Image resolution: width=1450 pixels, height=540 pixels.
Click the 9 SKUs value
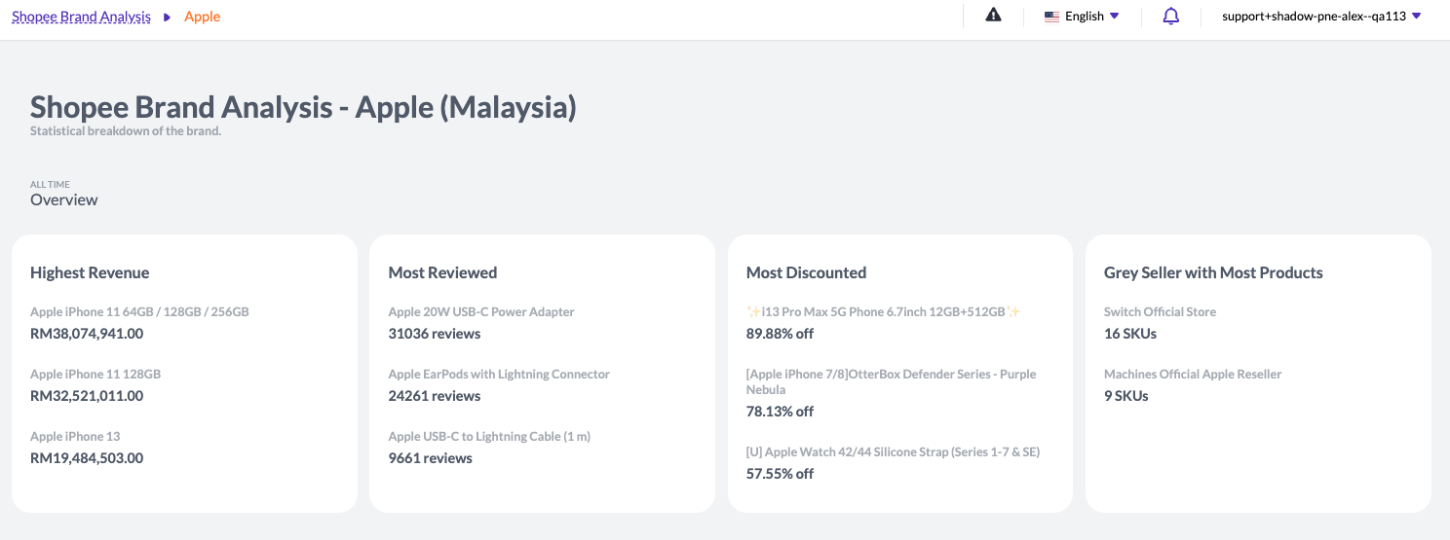coord(1126,396)
